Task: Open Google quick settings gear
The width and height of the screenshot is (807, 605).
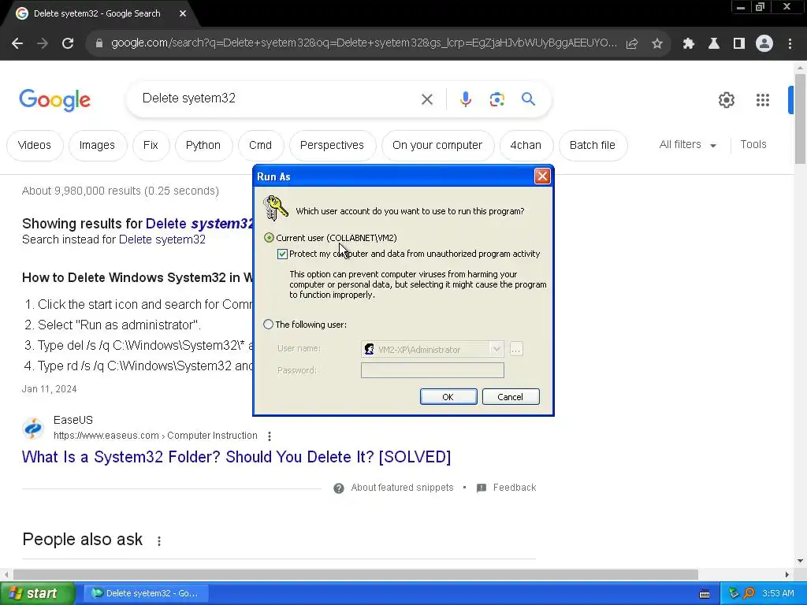Action: pyautogui.click(x=726, y=100)
